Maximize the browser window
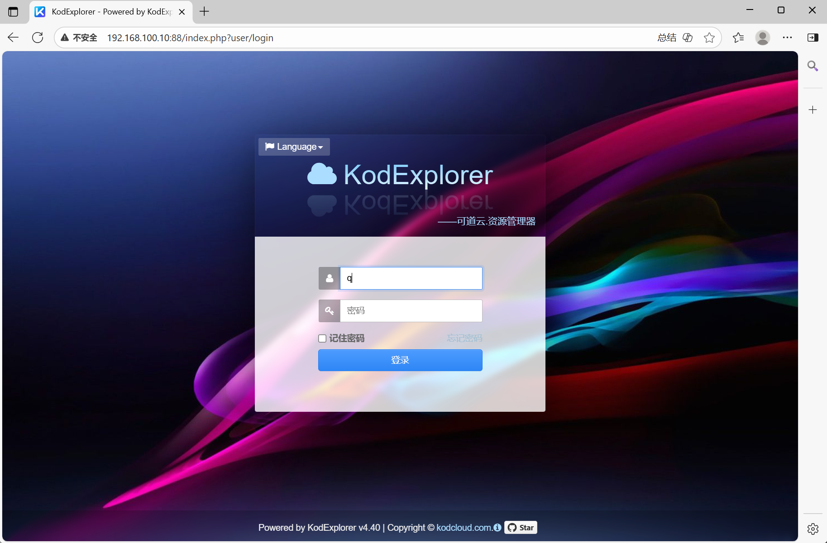The width and height of the screenshot is (827, 543). coord(781,10)
